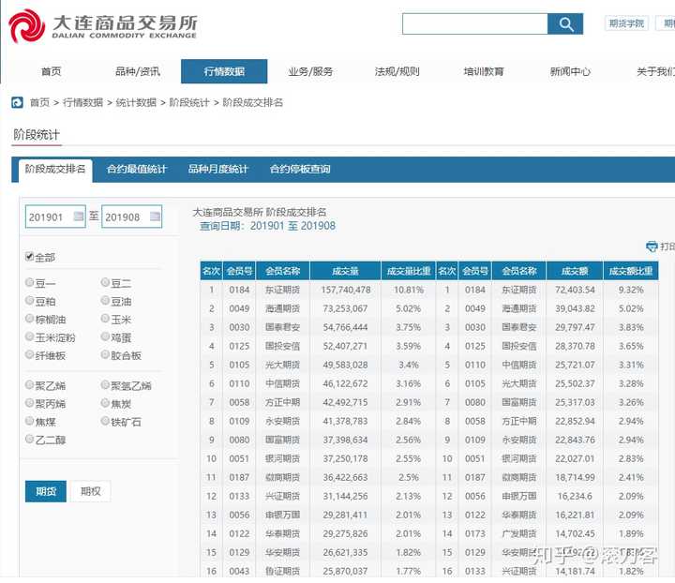
Task: Click the volume cell 73,253,067
Action: pyautogui.click(x=345, y=308)
